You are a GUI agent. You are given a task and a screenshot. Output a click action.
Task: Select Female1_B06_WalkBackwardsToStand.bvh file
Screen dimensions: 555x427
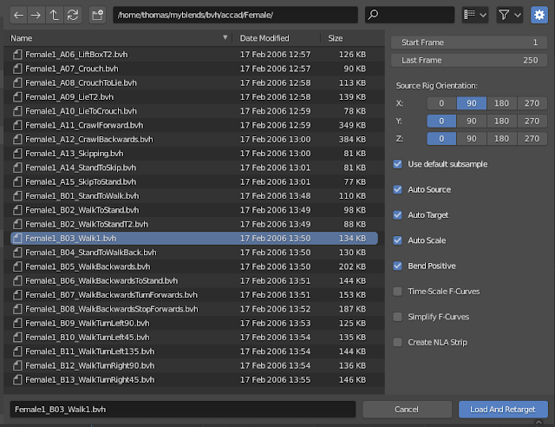click(x=194, y=281)
